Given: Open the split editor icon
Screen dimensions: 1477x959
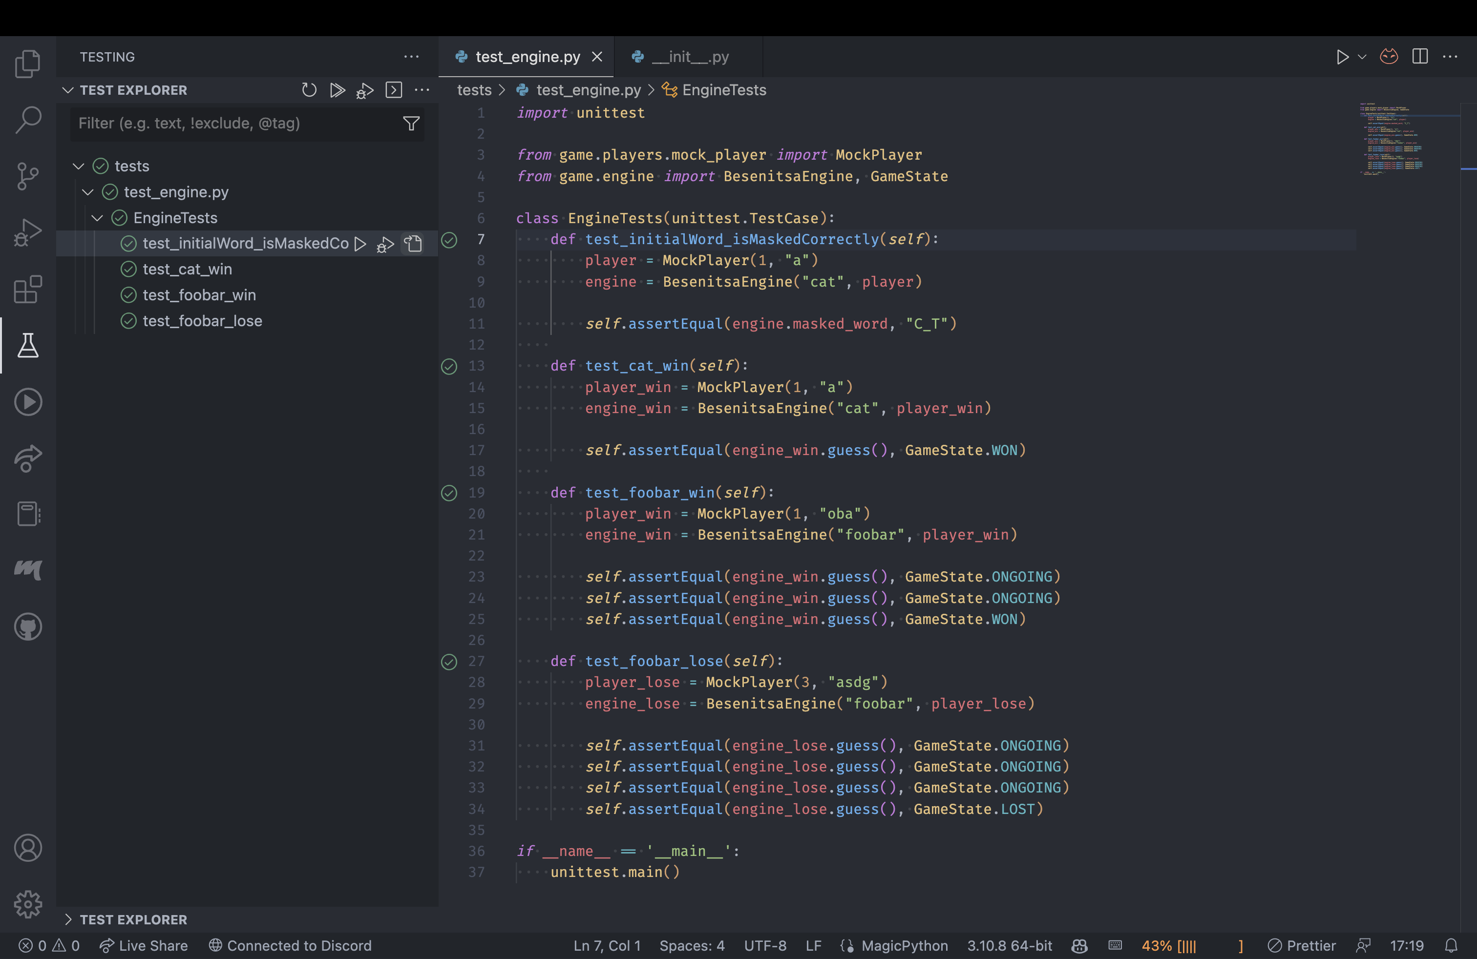Looking at the screenshot, I should pos(1420,57).
